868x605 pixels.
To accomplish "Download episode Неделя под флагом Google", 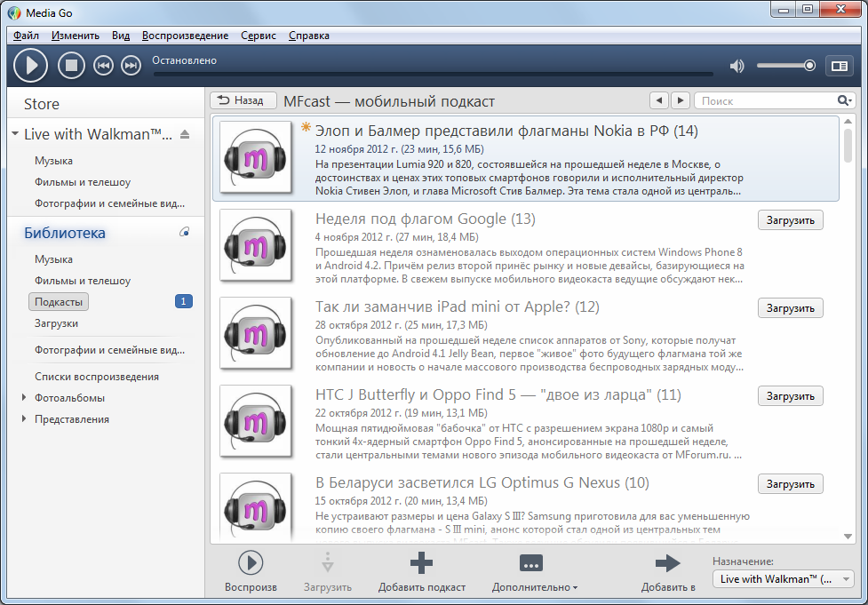I will [790, 220].
